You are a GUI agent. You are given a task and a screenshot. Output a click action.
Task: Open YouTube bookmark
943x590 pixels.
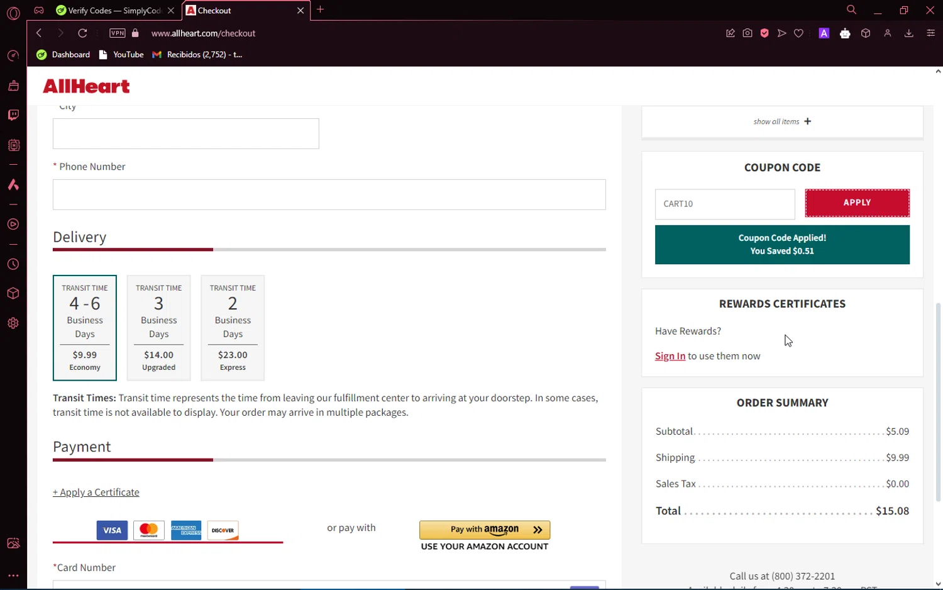[122, 55]
